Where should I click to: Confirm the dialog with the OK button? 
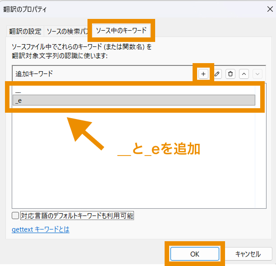[x=194, y=254]
